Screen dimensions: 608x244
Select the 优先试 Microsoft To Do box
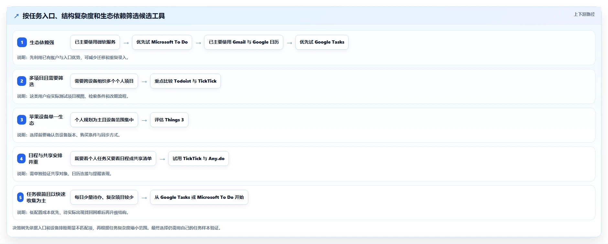point(162,42)
